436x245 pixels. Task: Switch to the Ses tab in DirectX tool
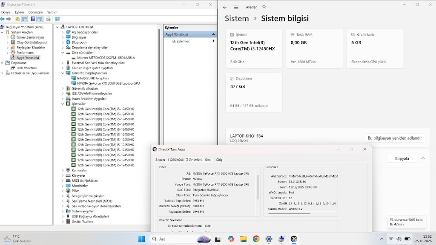coord(208,160)
